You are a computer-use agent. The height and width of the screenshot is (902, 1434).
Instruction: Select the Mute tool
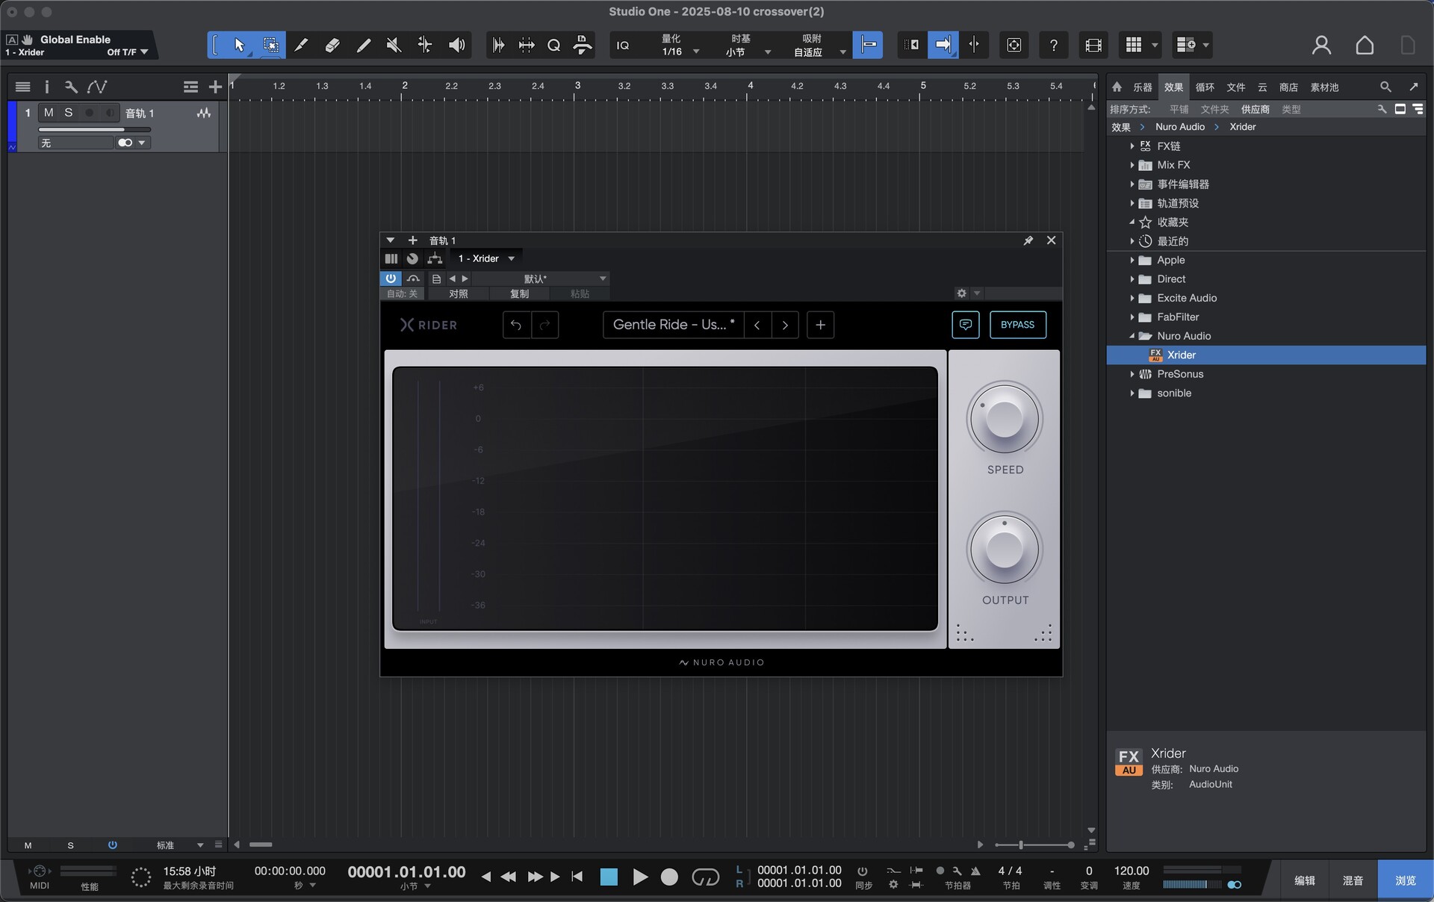pos(394,46)
